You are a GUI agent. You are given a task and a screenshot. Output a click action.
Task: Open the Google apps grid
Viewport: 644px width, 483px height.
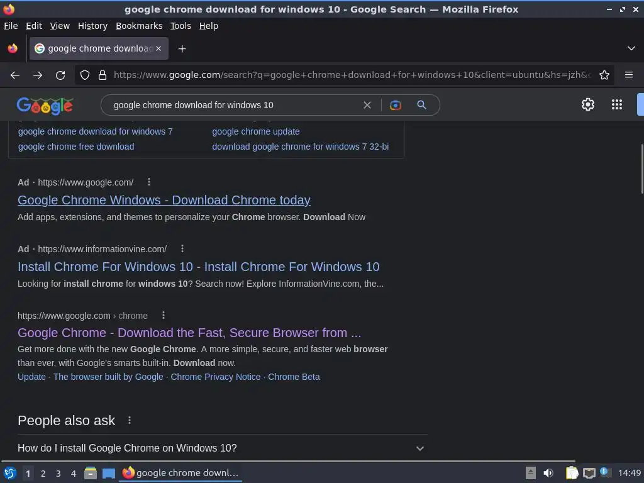click(x=617, y=104)
